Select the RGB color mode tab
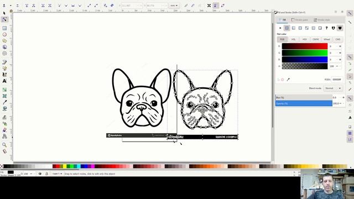 click(282, 39)
